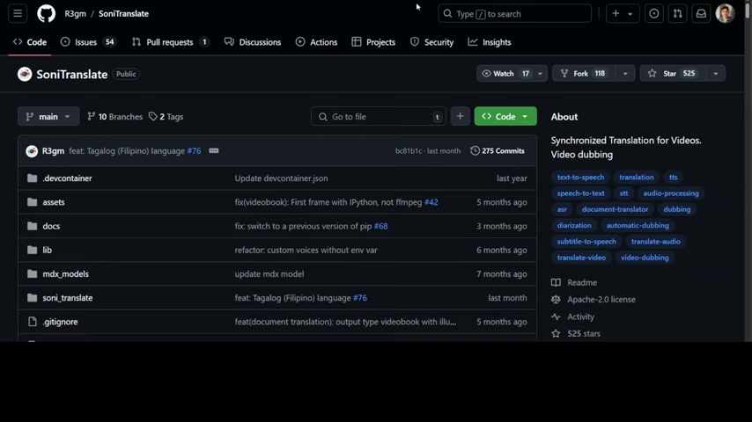The height and width of the screenshot is (422, 752).
Task: Open the .gitignore file
Action: 60,322
